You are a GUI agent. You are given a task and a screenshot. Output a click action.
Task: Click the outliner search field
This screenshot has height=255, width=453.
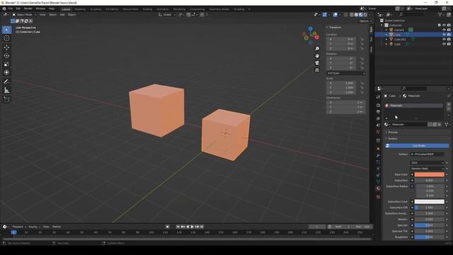[412, 14]
